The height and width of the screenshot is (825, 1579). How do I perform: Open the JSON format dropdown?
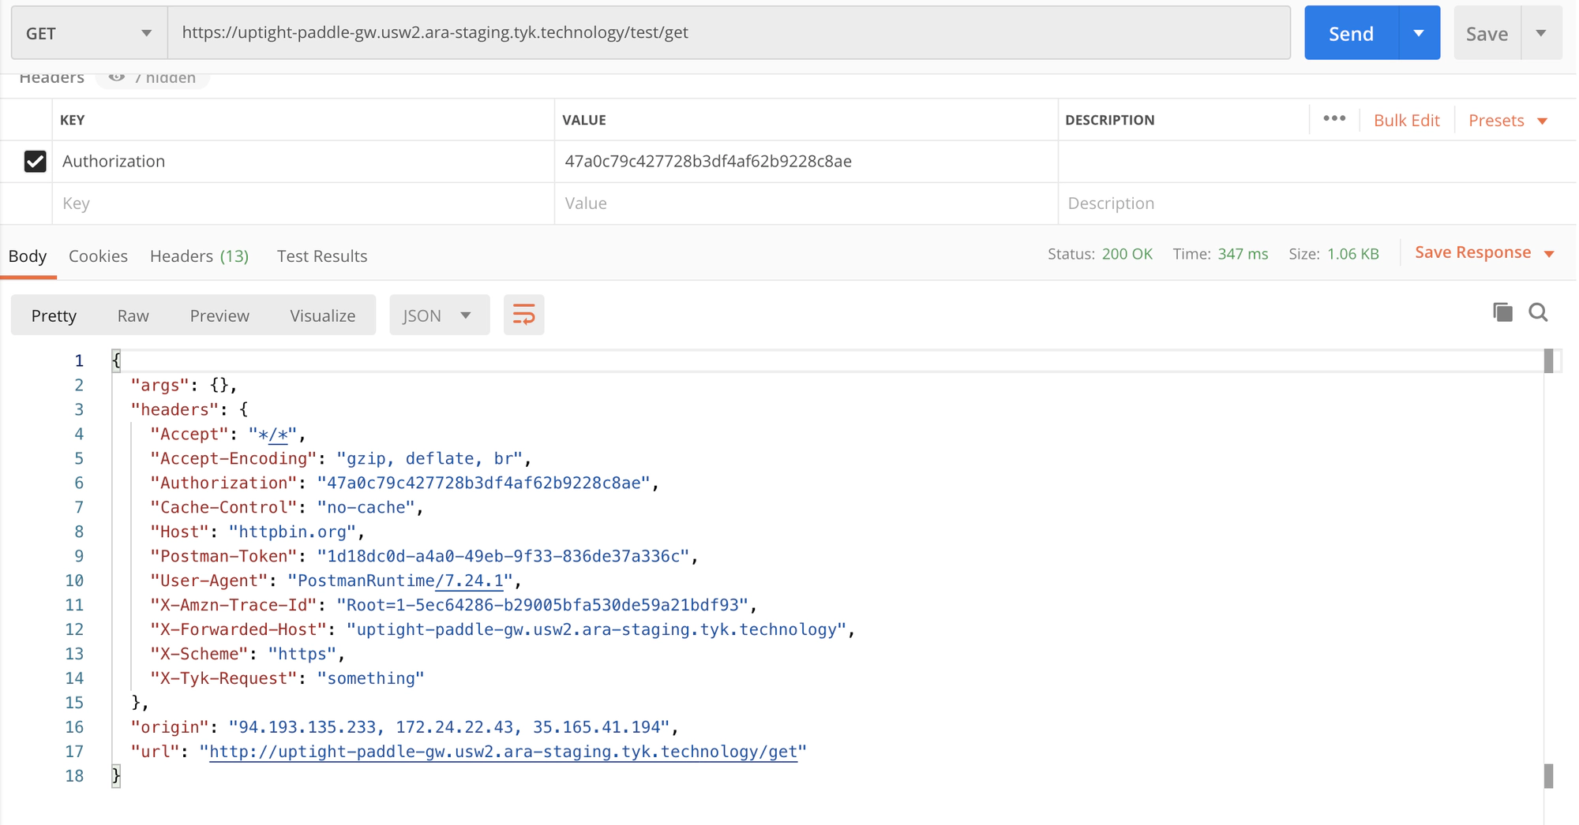tap(438, 315)
